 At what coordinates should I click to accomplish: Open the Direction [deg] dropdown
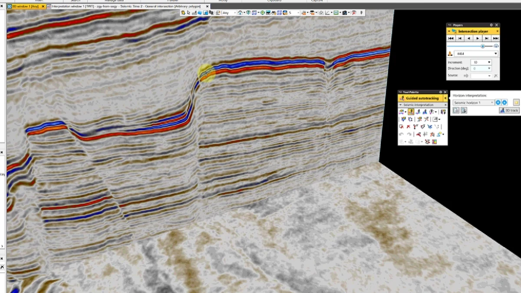[489, 69]
